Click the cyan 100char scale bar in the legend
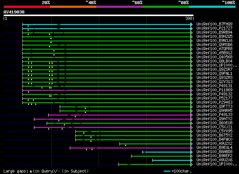 click(x=167, y=171)
